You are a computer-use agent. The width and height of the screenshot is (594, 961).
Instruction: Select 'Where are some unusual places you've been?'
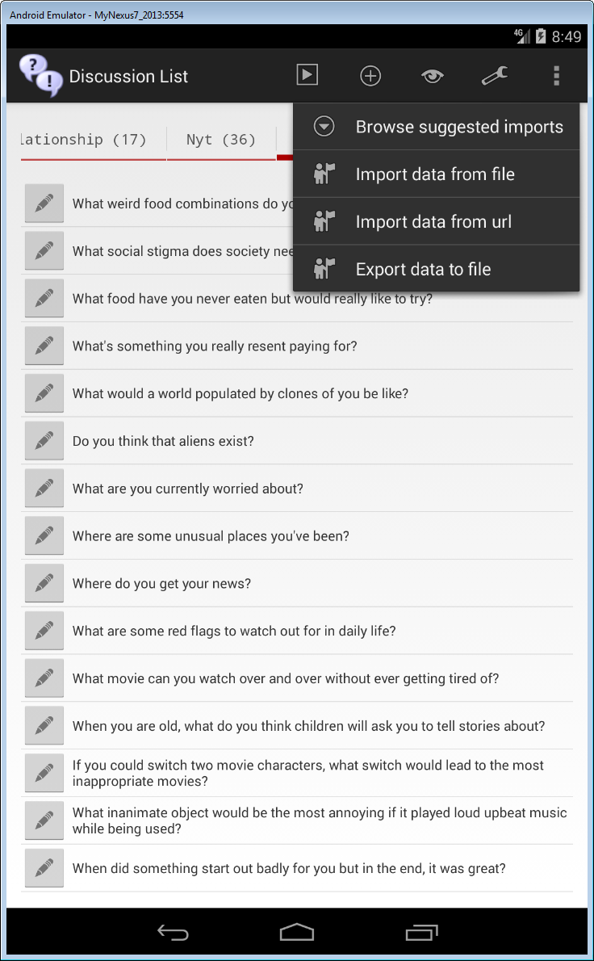211,536
